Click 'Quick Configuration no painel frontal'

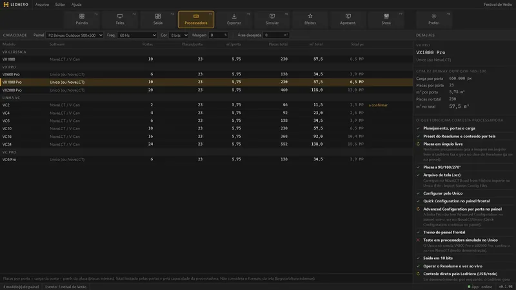click(456, 201)
